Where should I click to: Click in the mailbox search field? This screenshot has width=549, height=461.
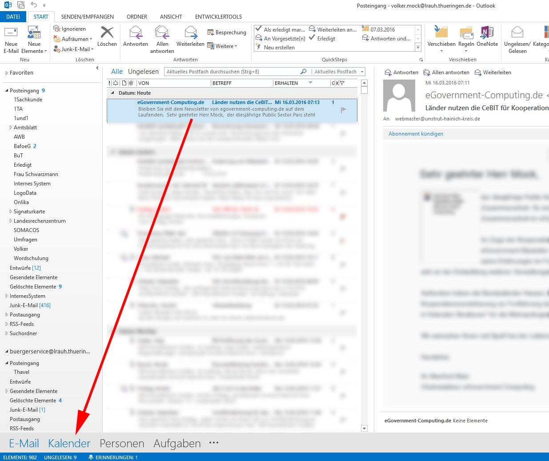(x=231, y=72)
